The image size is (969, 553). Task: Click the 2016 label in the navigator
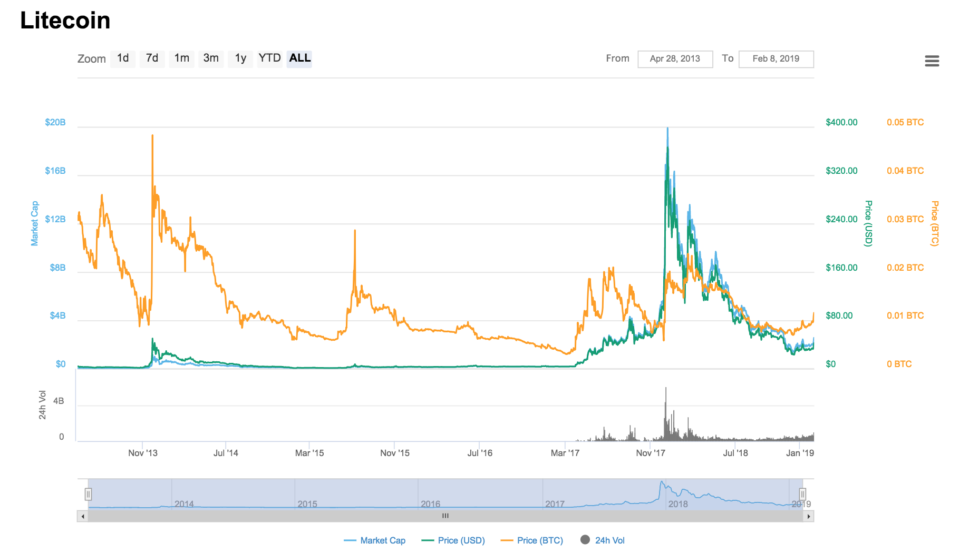tap(430, 504)
